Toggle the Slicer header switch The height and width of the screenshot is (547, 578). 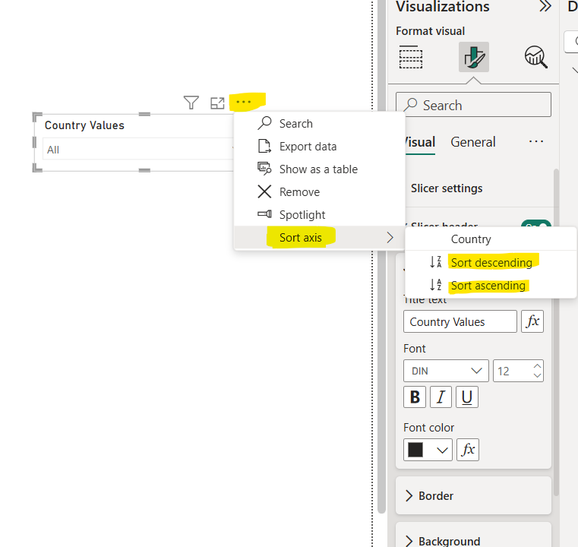[536, 226]
